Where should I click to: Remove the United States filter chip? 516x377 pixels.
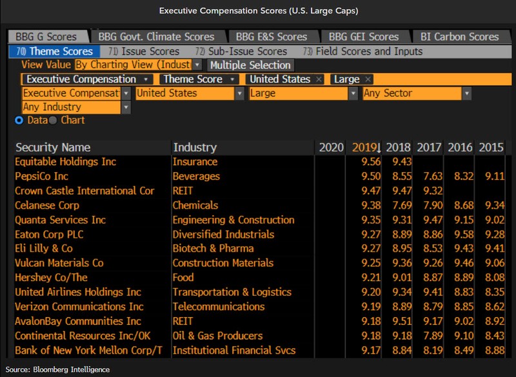pos(319,79)
